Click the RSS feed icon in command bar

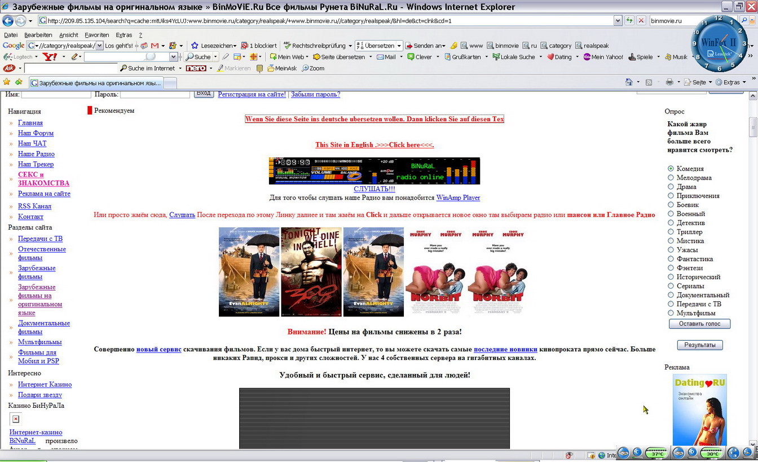649,82
